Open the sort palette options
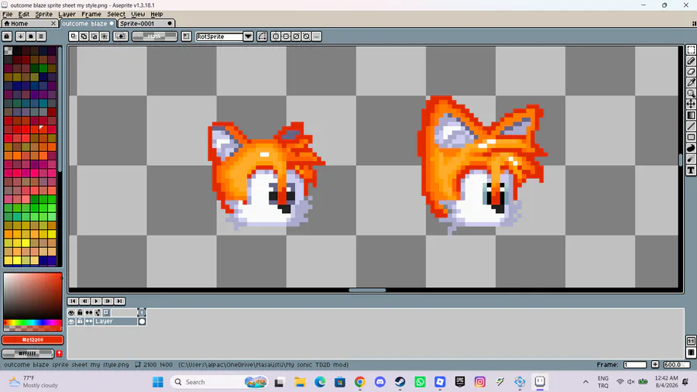 point(20,36)
